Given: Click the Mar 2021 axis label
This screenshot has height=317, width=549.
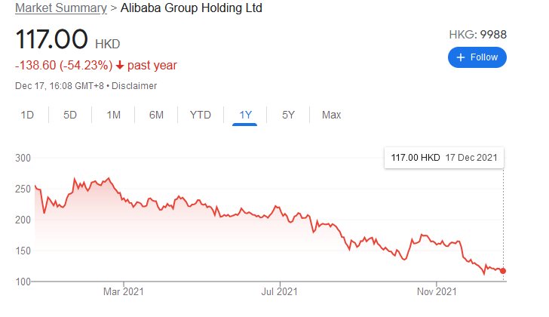Looking at the screenshot, I should (x=123, y=290).
